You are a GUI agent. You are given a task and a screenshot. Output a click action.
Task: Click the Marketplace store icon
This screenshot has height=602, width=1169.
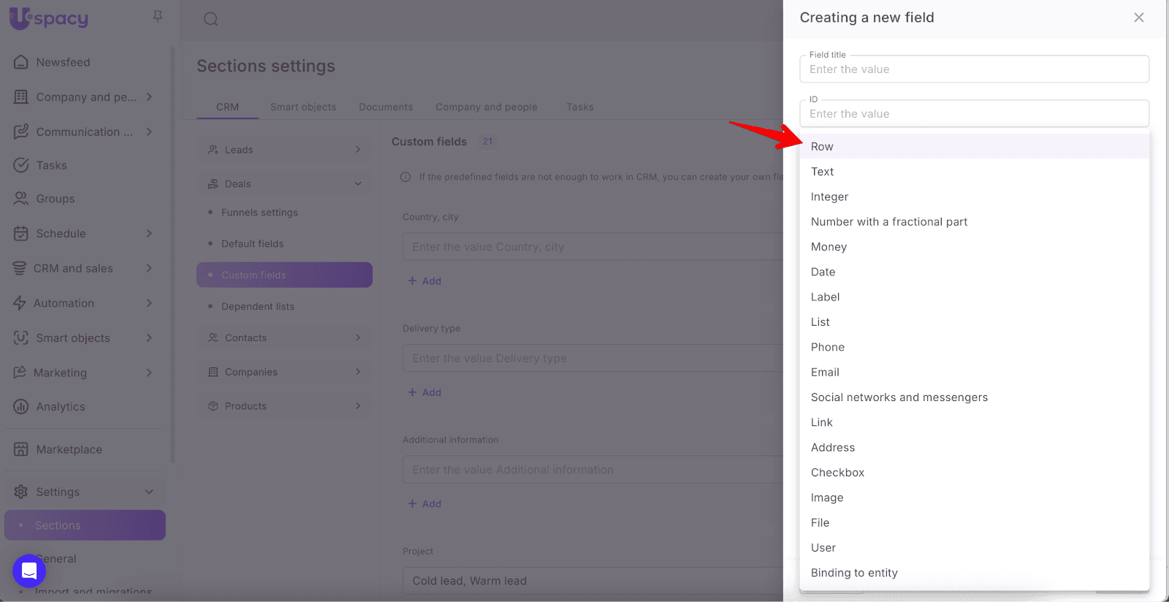[21, 449]
